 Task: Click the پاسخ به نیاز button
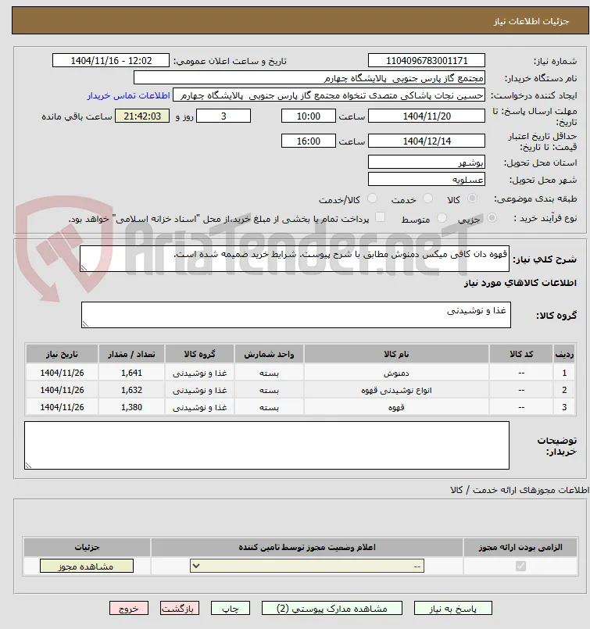coord(452,608)
